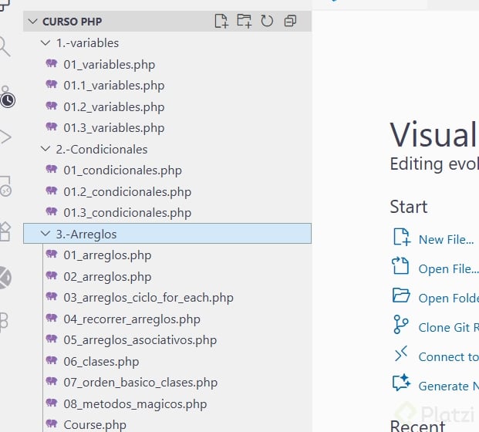The height and width of the screenshot is (432, 479).
Task: Open Source Control view in activity bar
Action: (6, 98)
